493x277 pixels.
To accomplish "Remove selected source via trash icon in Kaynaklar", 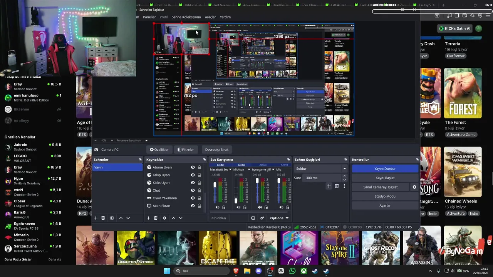I will (156, 218).
